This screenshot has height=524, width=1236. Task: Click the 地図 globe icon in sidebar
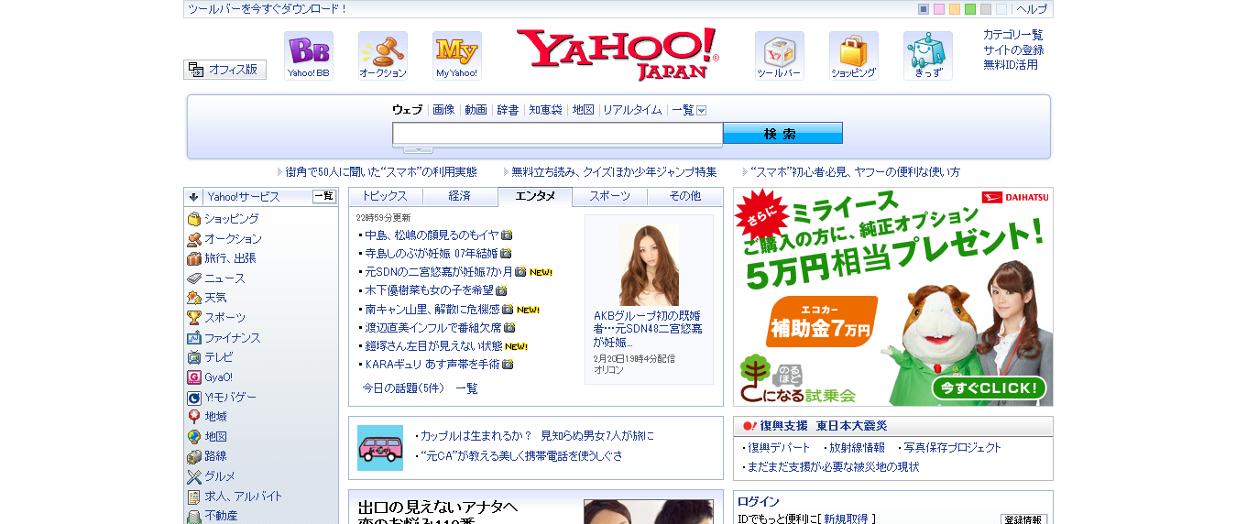pyautogui.click(x=194, y=437)
